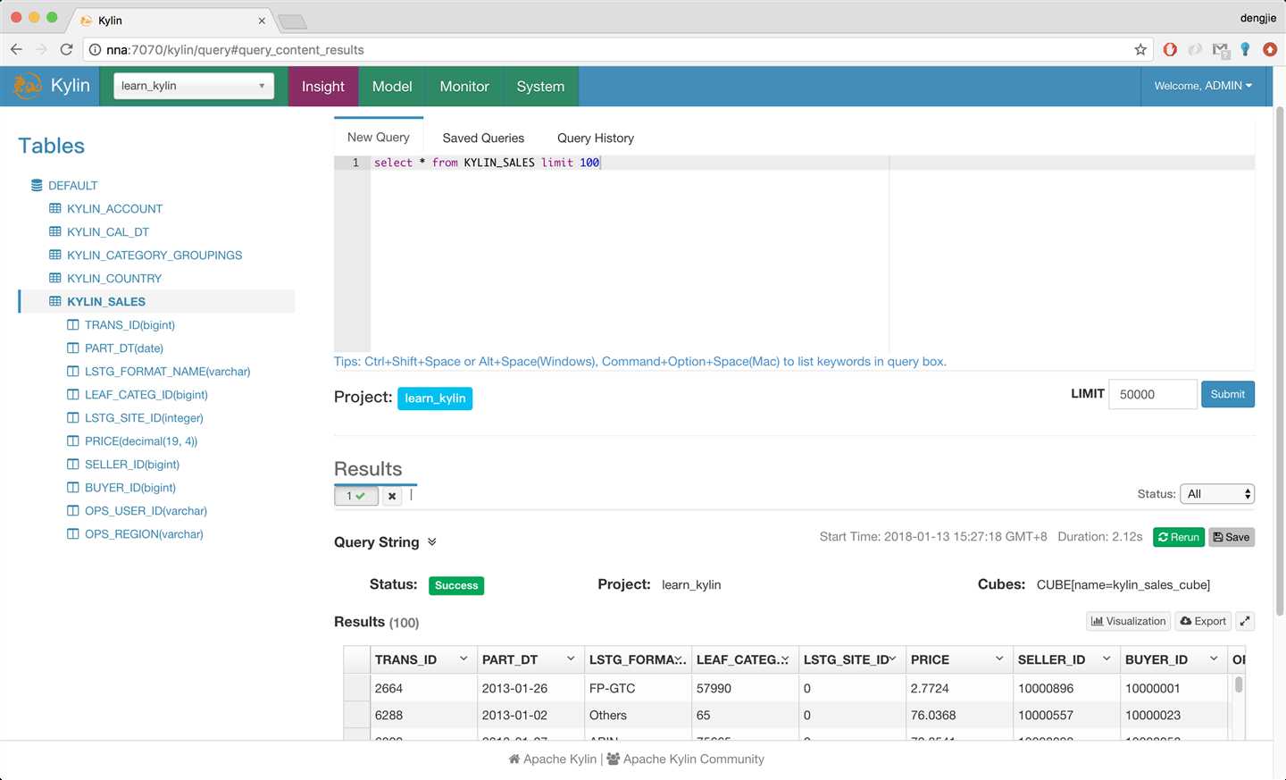Click the page vertical scrollbar

coord(1280,361)
